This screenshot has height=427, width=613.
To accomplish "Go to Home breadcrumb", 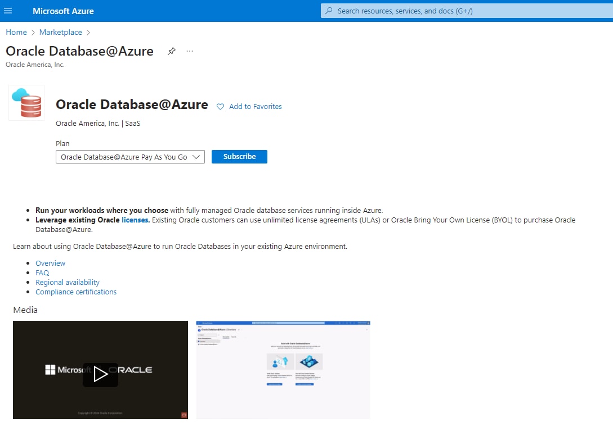I will 16,33.
